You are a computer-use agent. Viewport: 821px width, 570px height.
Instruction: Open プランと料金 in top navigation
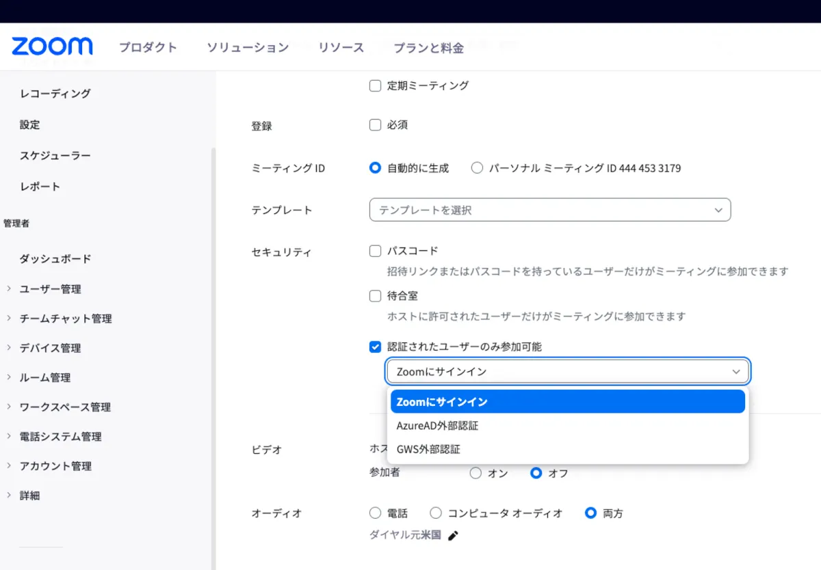[428, 48]
